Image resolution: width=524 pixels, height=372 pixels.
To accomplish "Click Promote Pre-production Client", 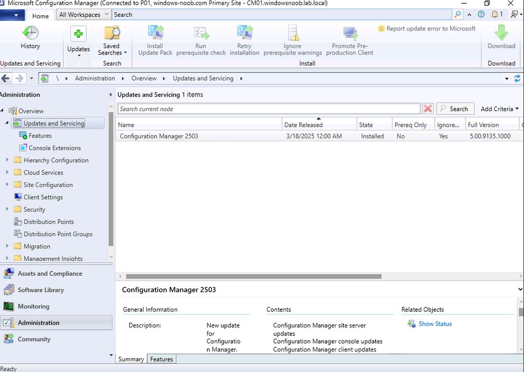I will point(350,41).
